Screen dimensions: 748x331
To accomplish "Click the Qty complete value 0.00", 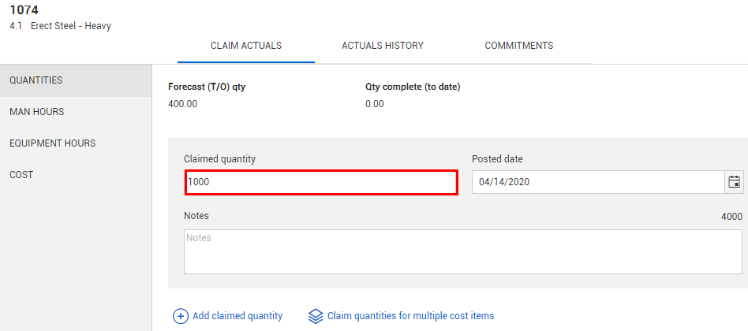I will pyautogui.click(x=375, y=104).
